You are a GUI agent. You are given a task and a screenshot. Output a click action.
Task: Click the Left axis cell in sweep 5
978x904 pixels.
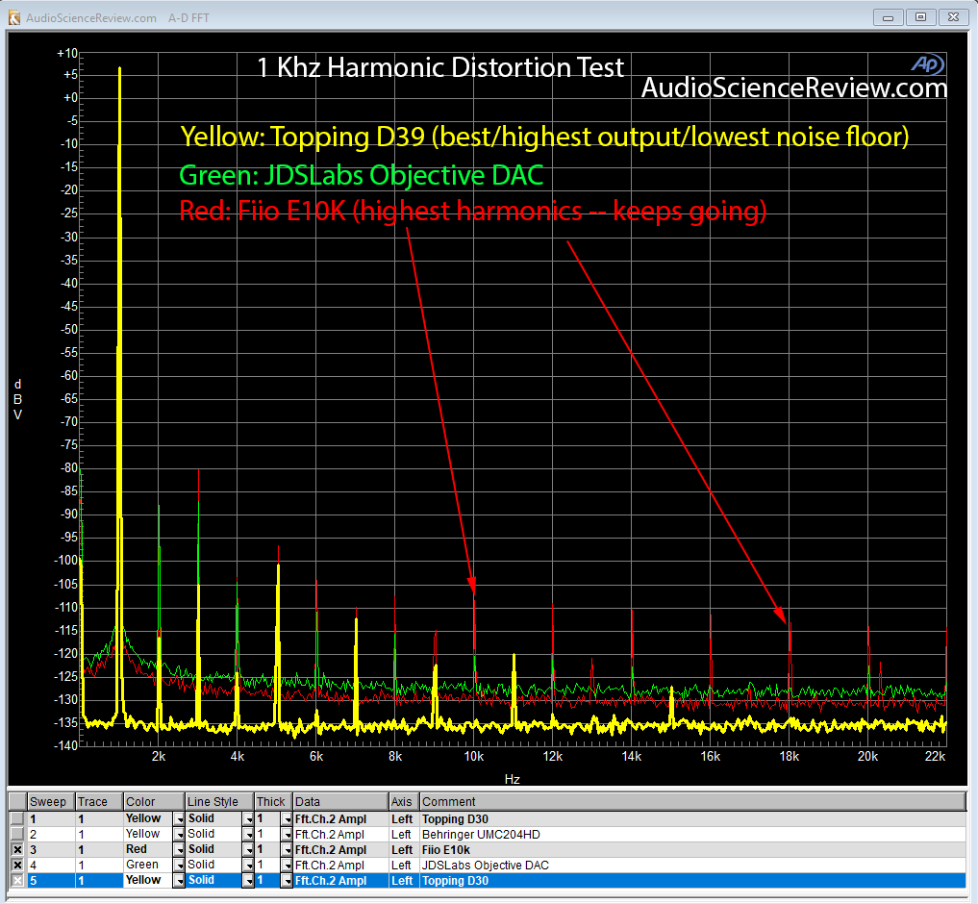coord(404,881)
